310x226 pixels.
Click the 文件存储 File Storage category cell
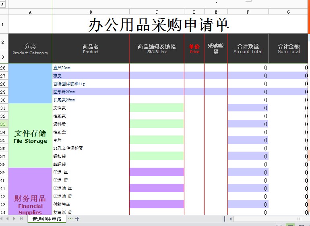pyautogui.click(x=30, y=136)
